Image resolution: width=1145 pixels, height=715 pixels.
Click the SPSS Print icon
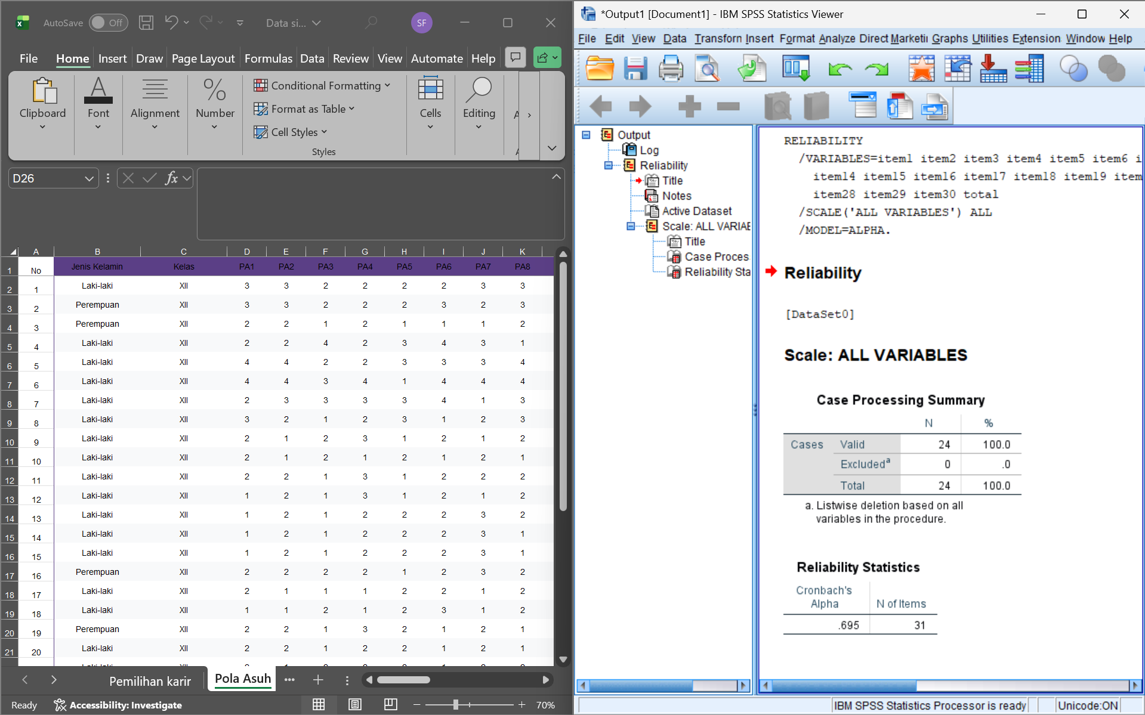point(671,69)
